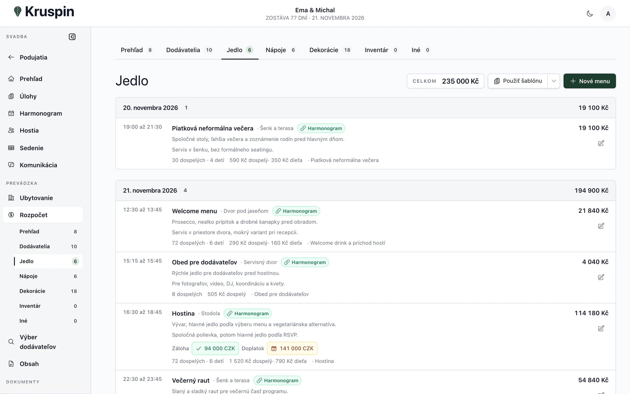Viewport: 630px width, 394px height.
Task: Switch to the Iné tab
Action: 421,50
